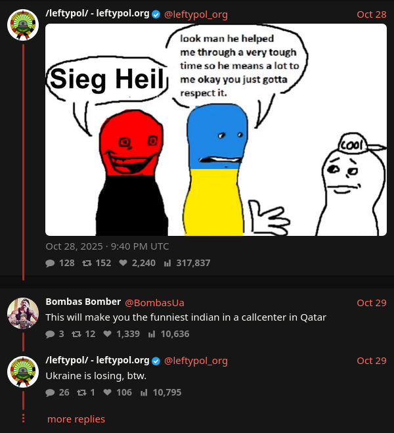Click the verified badge on the top post

(x=156, y=14)
